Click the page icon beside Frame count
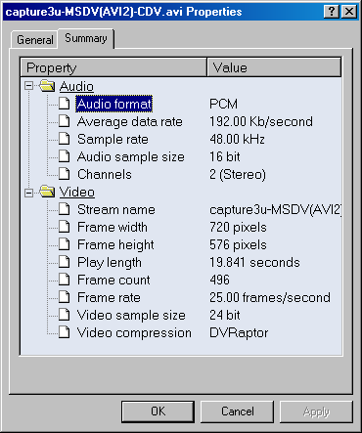The image size is (362, 433). (65, 280)
